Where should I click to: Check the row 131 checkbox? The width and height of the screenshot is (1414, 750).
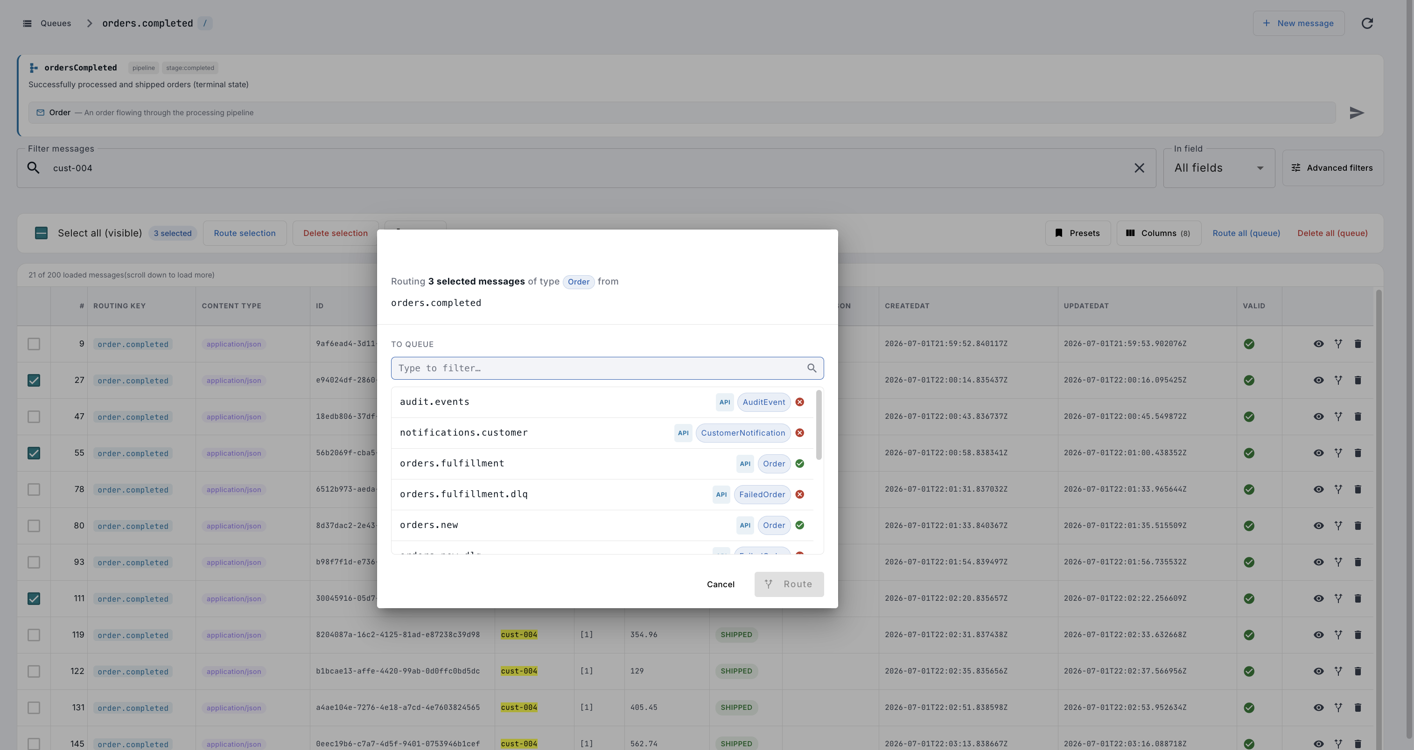[34, 708]
